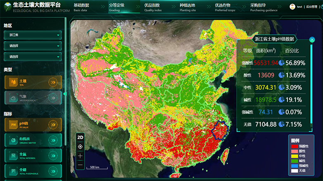This screenshot has width=323, height=181.
Task: Open the third region 请选择 dropdown
Action: click(33, 56)
